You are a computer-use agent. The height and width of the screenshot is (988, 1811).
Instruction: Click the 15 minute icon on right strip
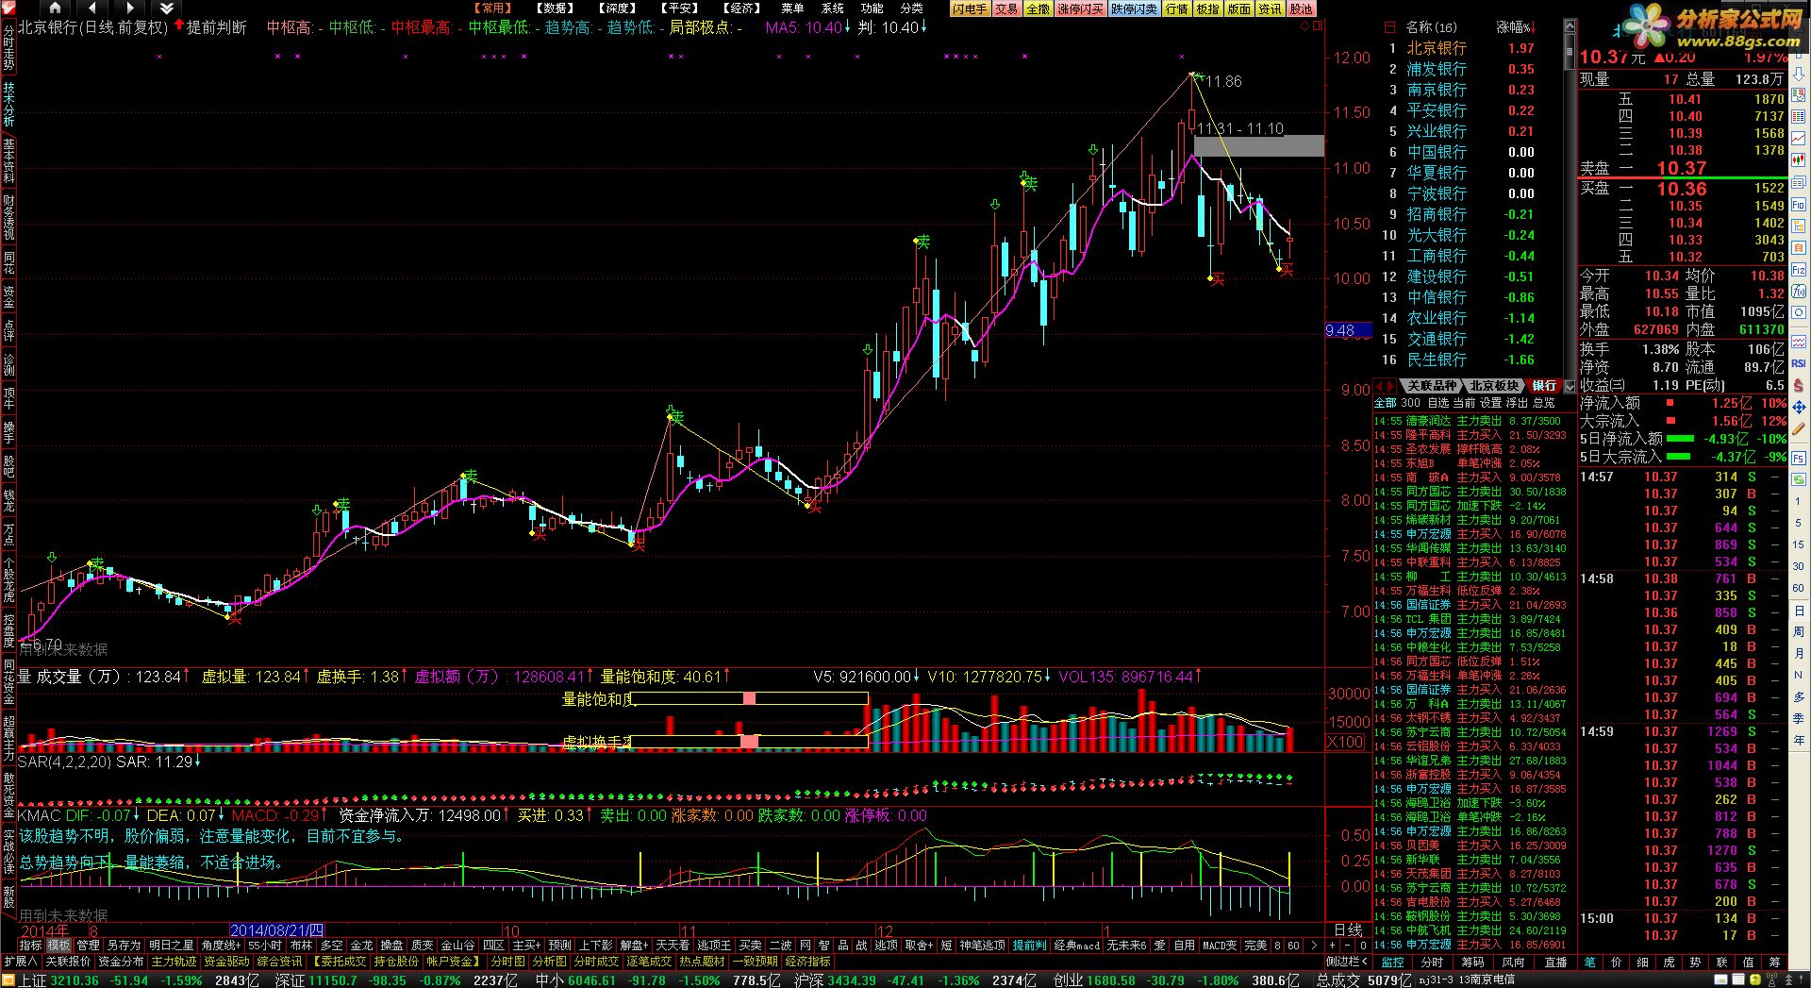[1799, 544]
